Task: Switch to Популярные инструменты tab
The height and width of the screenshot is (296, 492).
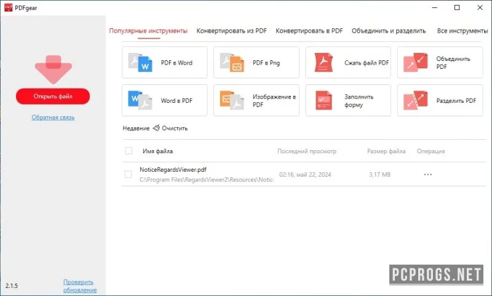Action: tap(148, 31)
